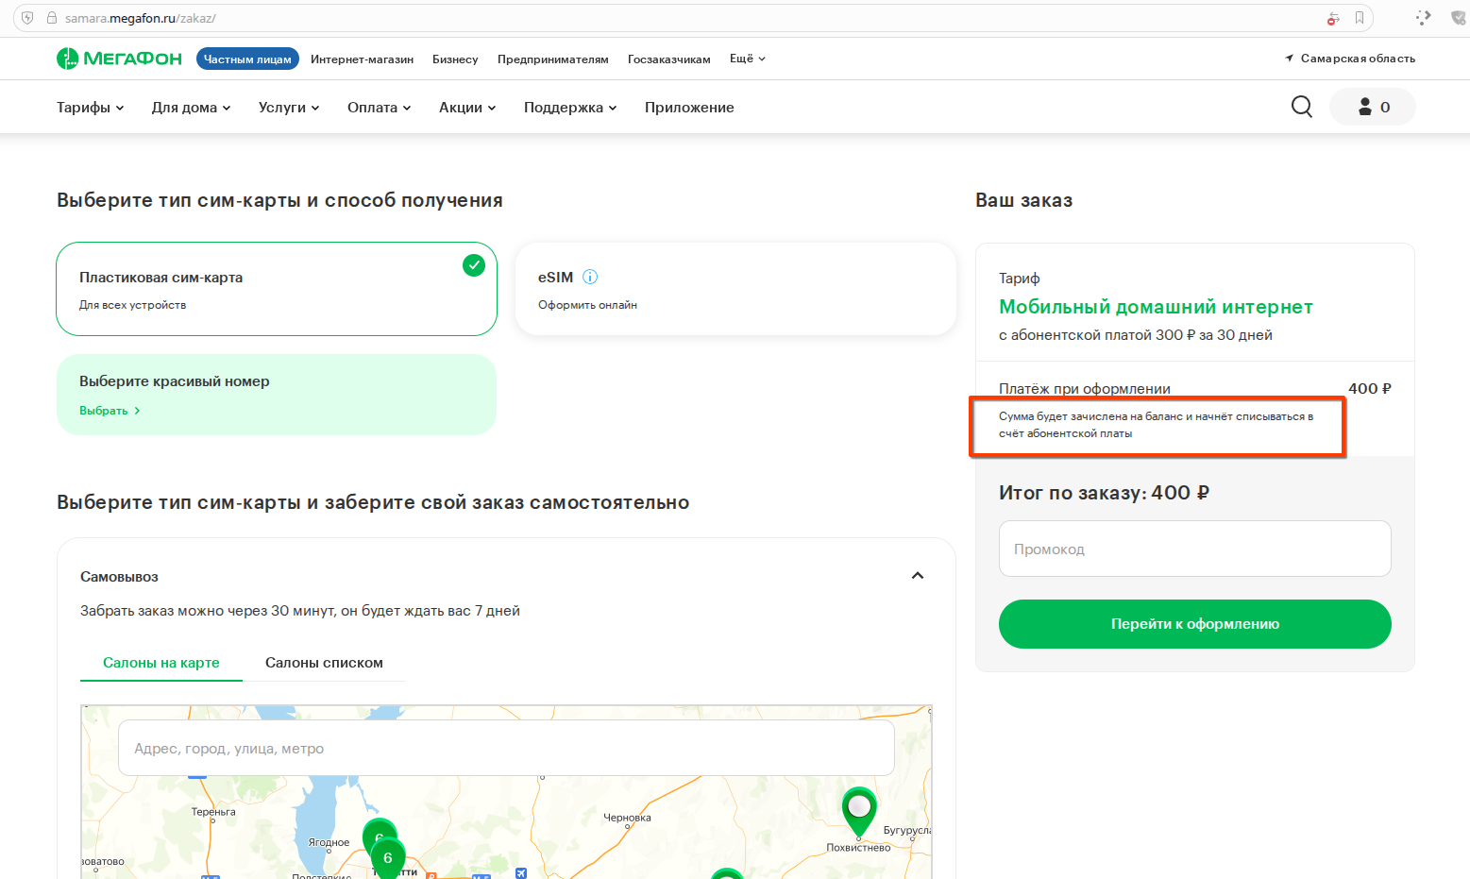This screenshot has height=879, width=1470.
Task: Click the eSIM info icon
Action: (x=590, y=277)
